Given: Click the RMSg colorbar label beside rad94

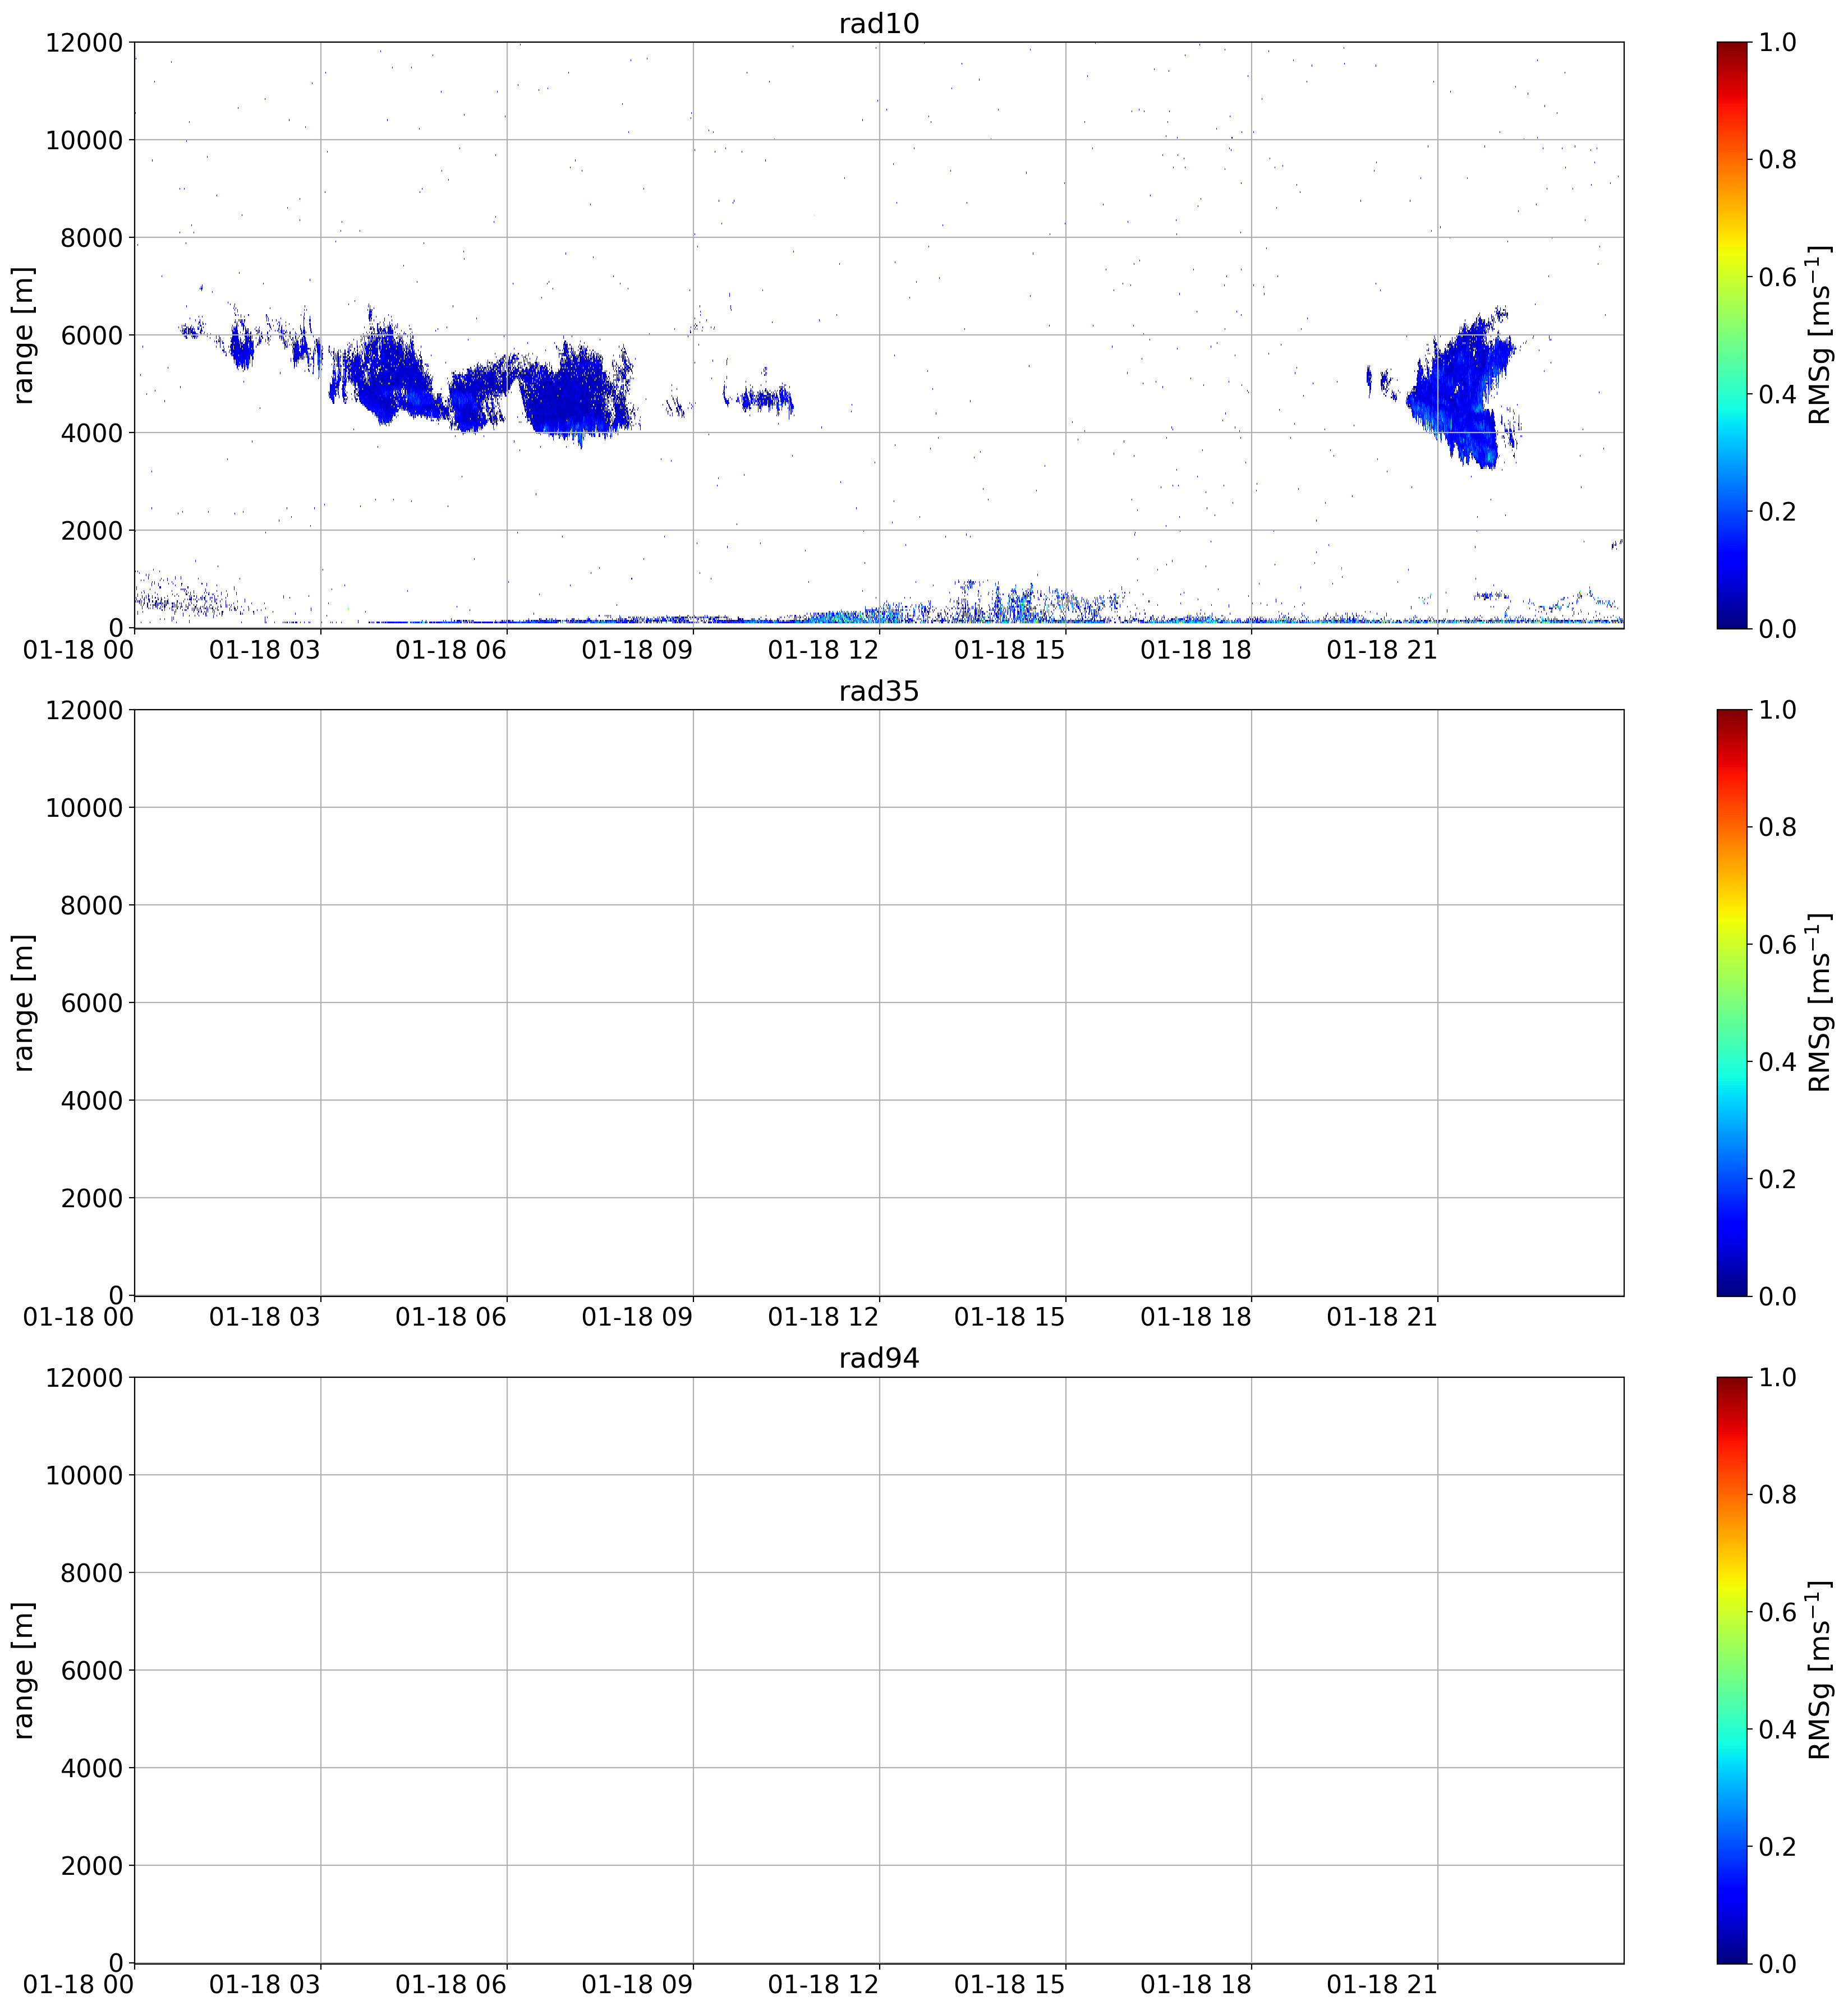Looking at the screenshot, I should click(1820, 1670).
